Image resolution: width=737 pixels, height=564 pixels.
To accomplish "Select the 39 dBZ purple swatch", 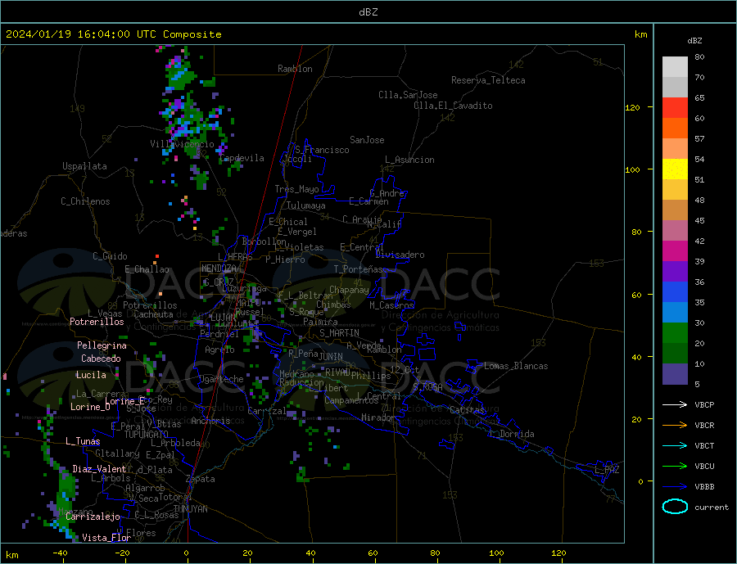I will (675, 271).
